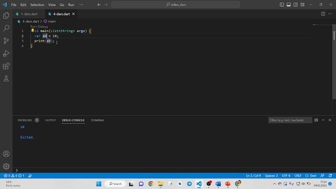Maximize the panel with the chevron
The width and height of the screenshot is (336, 189).
pyautogui.click(x=323, y=120)
